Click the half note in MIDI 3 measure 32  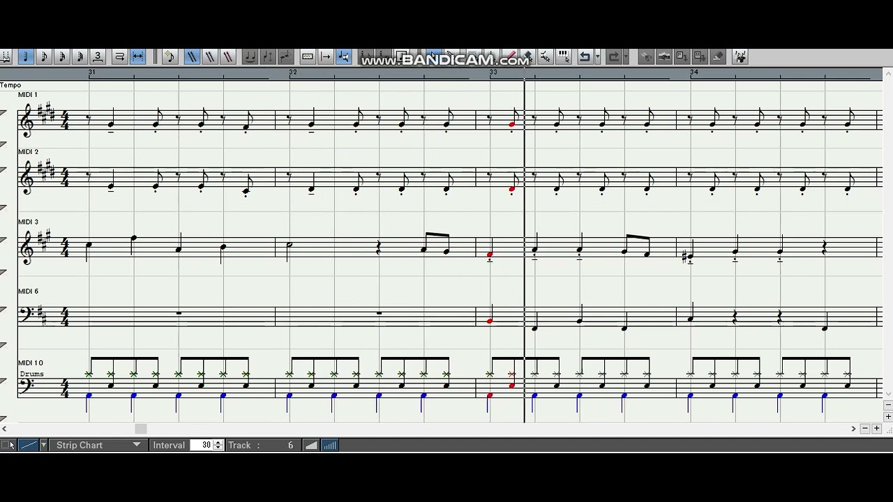289,244
